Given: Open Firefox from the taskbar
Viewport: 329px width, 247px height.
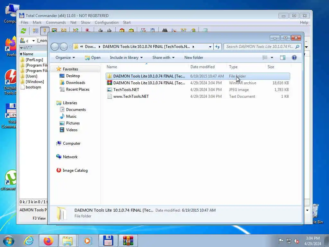Looking at the screenshot, I should coord(48,241).
